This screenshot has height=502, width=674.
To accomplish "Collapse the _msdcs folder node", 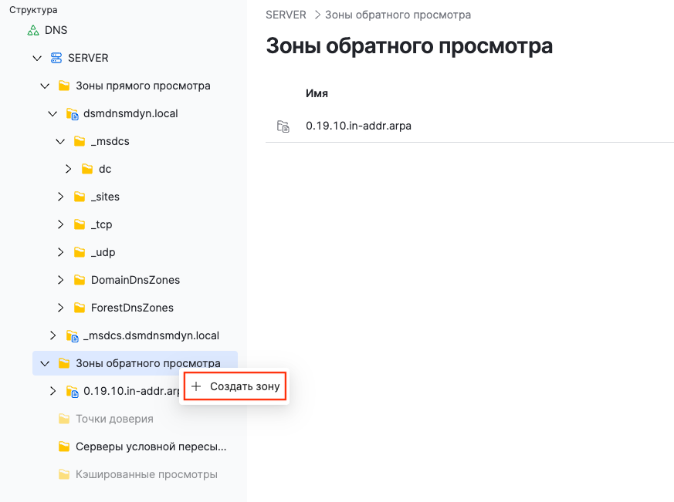I will click(60, 141).
